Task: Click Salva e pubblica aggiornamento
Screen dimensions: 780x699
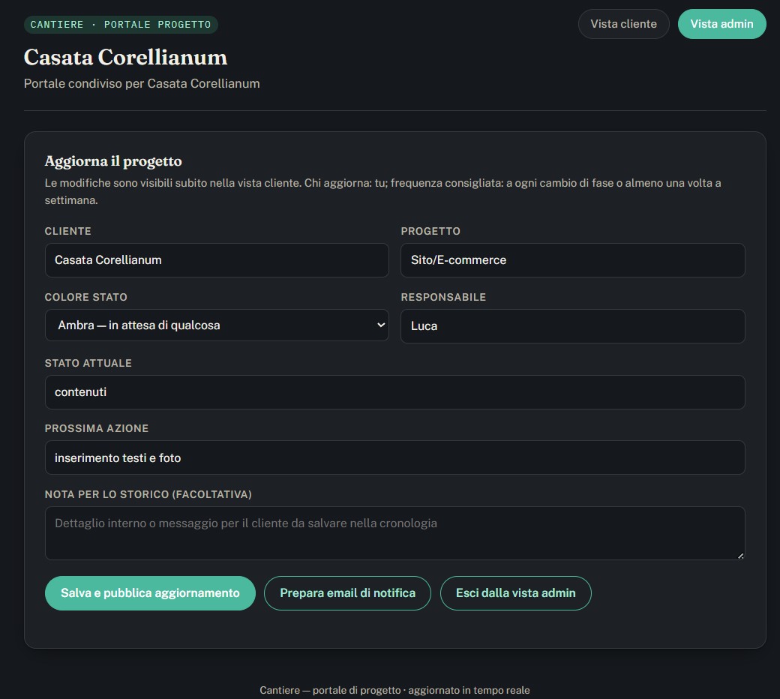Action: [150, 593]
